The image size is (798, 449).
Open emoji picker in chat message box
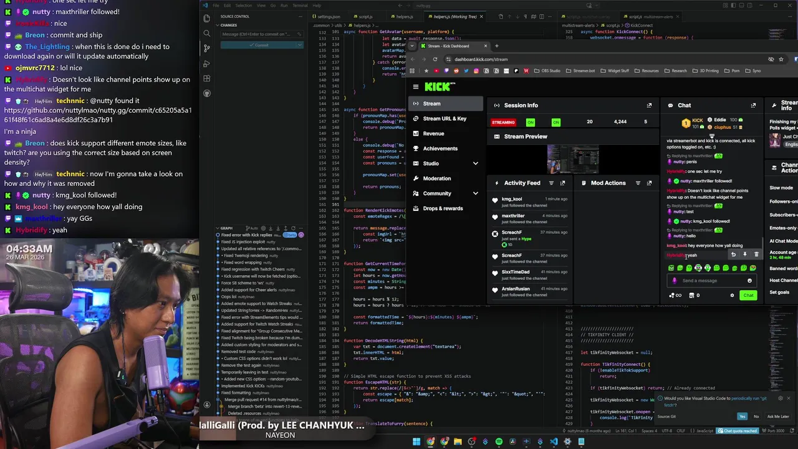pos(749,281)
